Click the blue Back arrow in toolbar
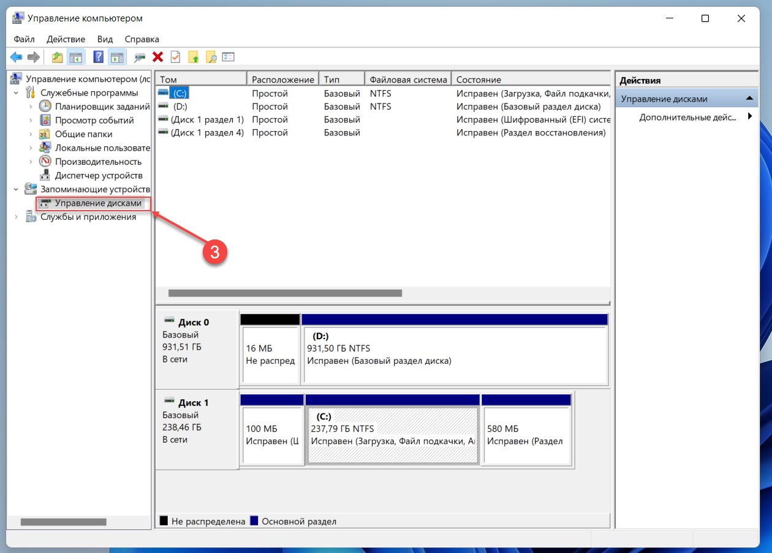This screenshot has height=553, width=772. pos(16,57)
